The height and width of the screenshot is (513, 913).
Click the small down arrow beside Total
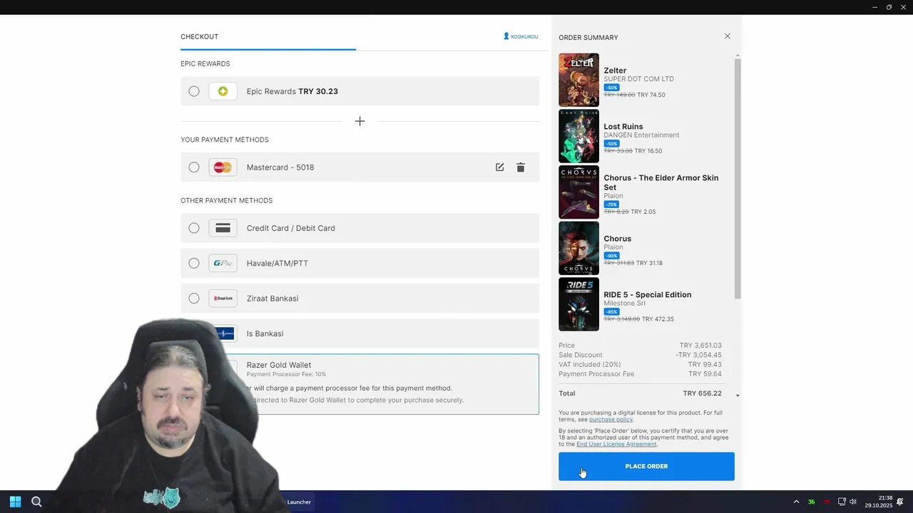pos(738,395)
